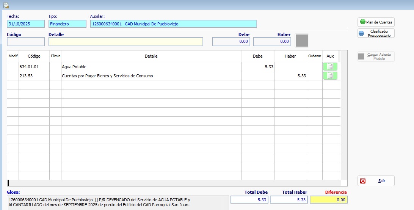Click the yellow Detalle input field
Viewport: 414px width, 210px height.
pyautogui.click(x=126, y=42)
